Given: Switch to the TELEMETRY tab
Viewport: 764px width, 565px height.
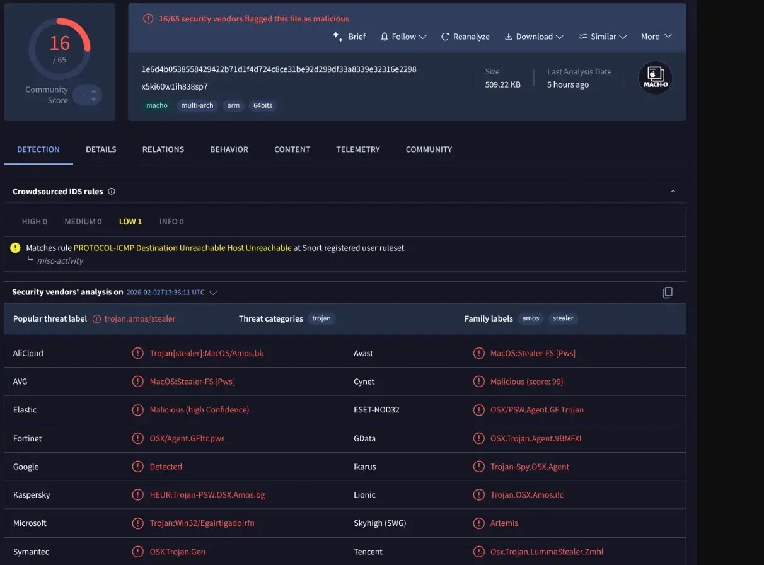Looking at the screenshot, I should (x=358, y=149).
